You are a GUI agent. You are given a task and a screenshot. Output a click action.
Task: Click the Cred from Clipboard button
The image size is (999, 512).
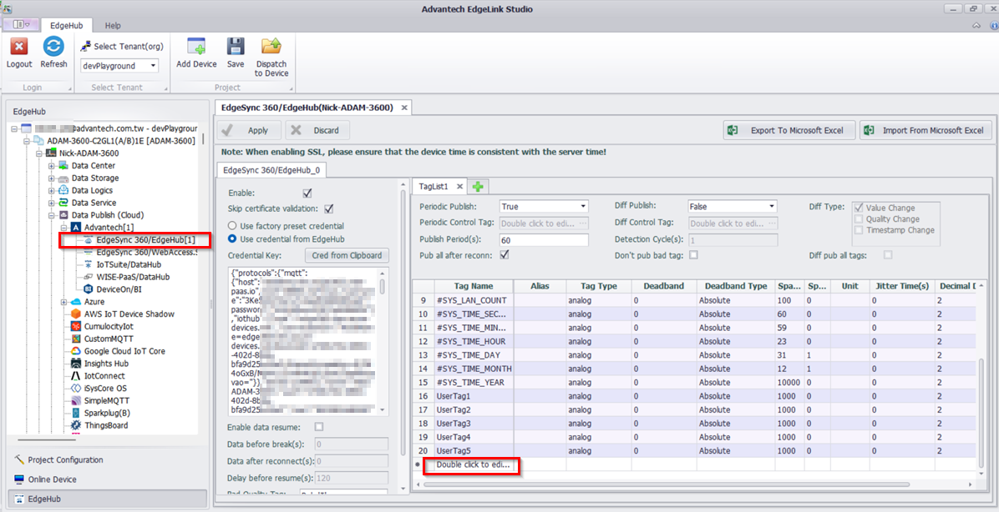(x=347, y=255)
